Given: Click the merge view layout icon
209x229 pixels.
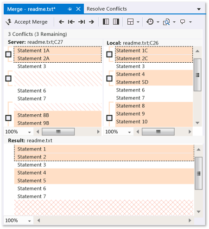Looking at the screenshot, I should point(130,22).
